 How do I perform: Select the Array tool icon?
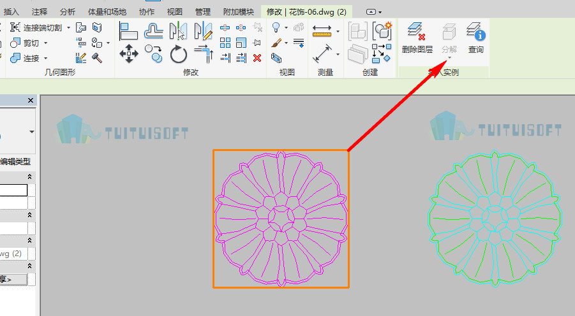tap(225, 43)
